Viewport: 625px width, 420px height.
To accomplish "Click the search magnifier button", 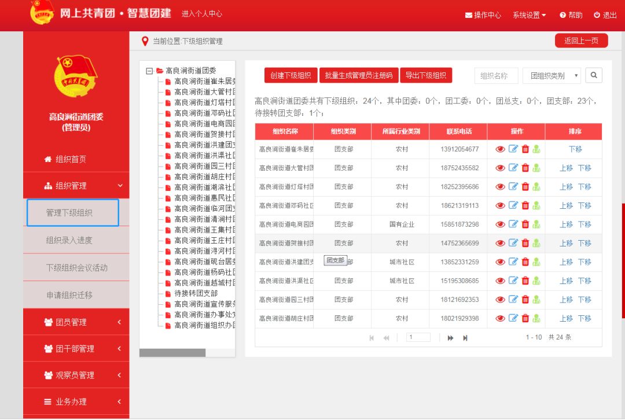I will tap(594, 75).
